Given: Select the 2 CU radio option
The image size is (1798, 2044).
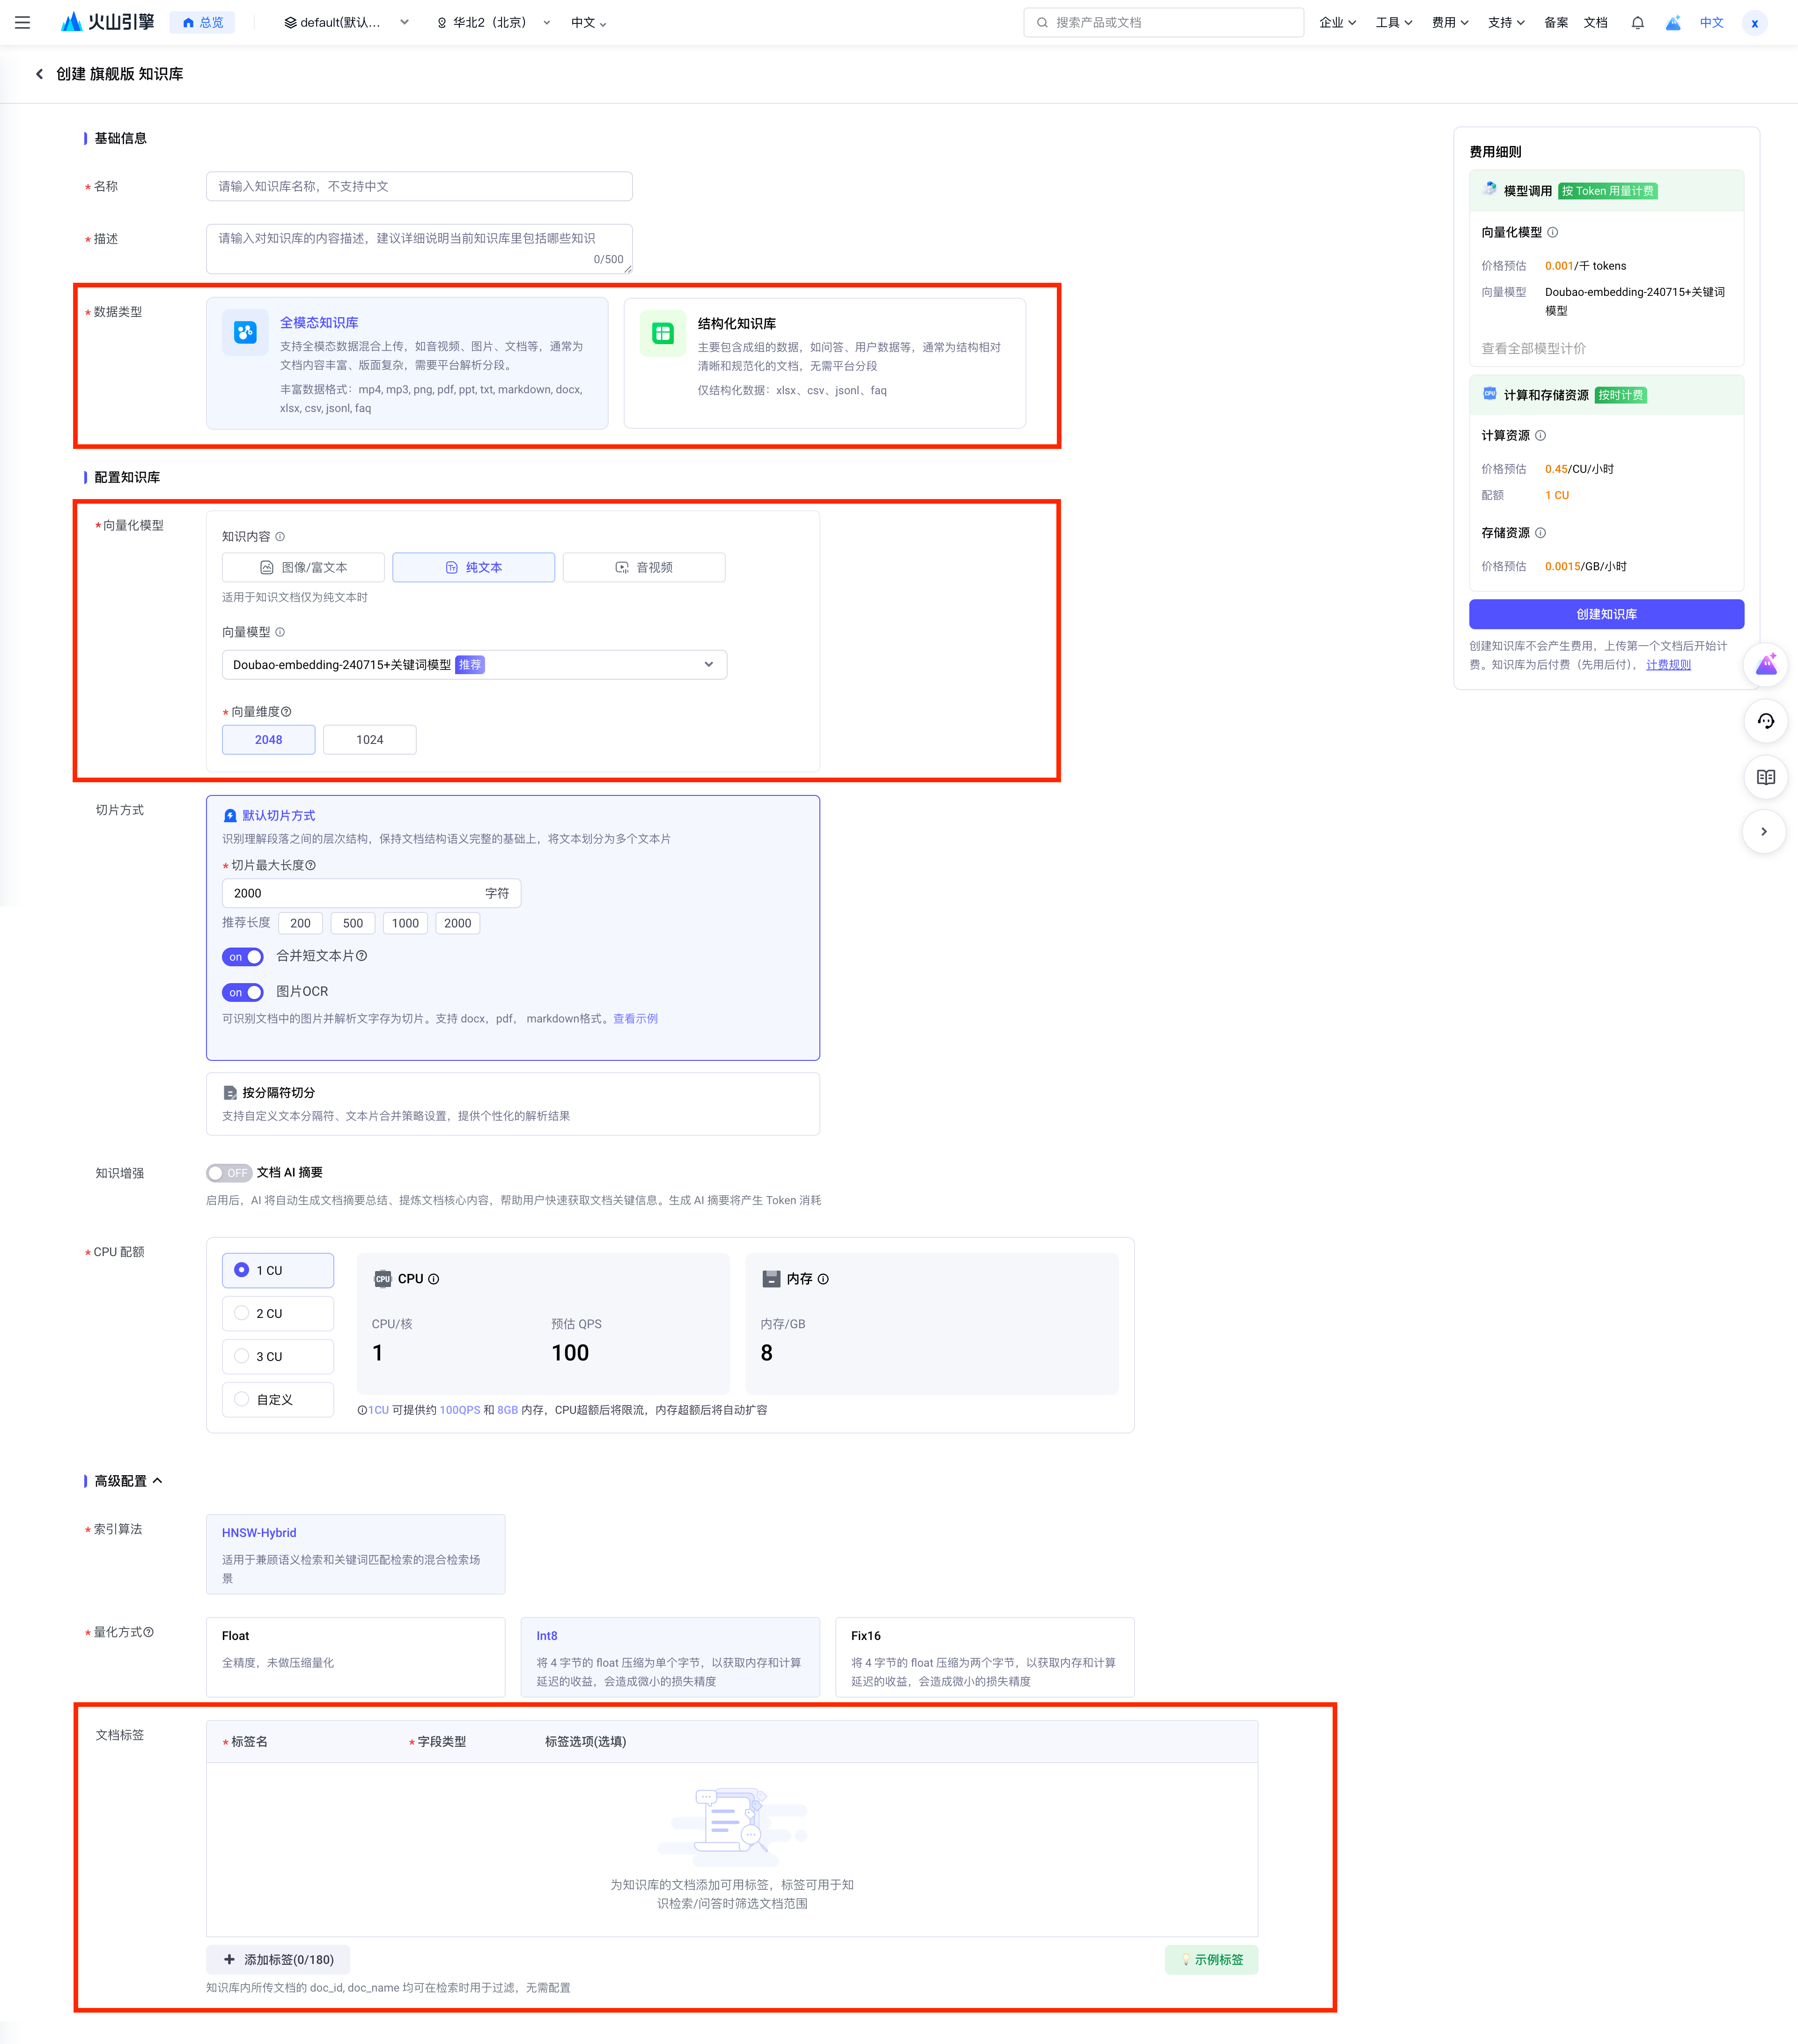Looking at the screenshot, I should (242, 1313).
